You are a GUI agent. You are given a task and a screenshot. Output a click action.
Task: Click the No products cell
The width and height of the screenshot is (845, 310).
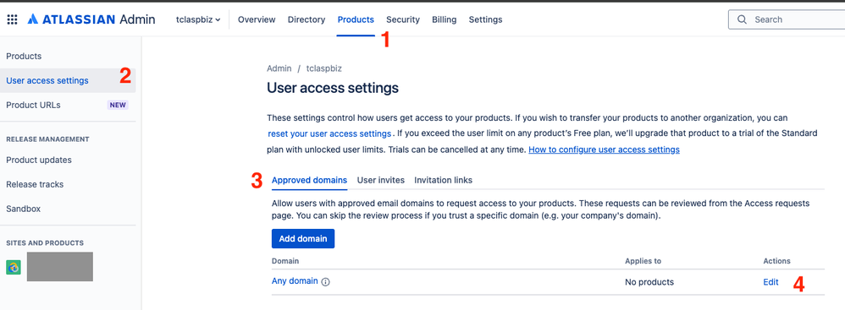point(649,282)
